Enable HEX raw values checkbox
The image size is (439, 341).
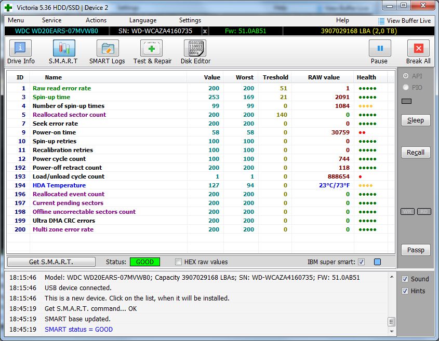[178, 262]
